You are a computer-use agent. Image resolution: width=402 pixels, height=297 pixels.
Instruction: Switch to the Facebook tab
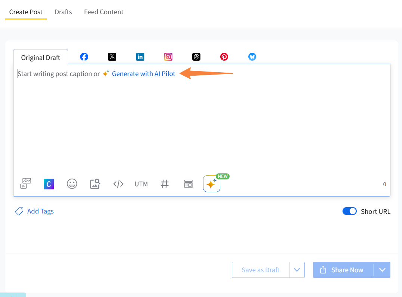(84, 57)
